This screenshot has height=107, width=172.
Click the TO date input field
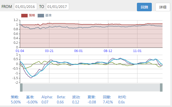[x=58, y=6]
